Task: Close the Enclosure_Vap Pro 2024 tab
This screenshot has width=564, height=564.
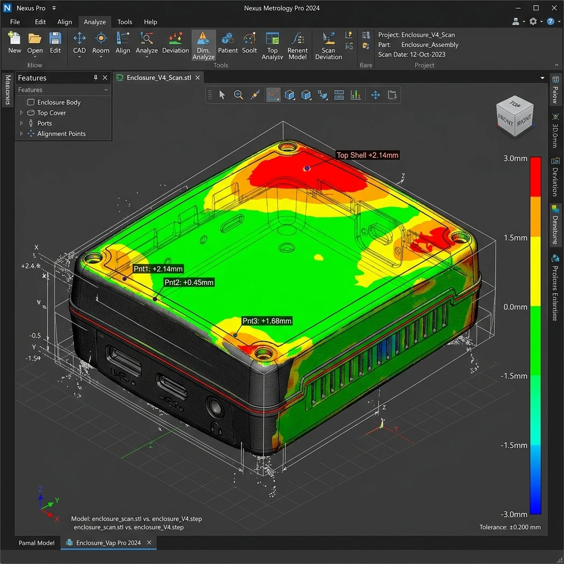Action: [149, 543]
